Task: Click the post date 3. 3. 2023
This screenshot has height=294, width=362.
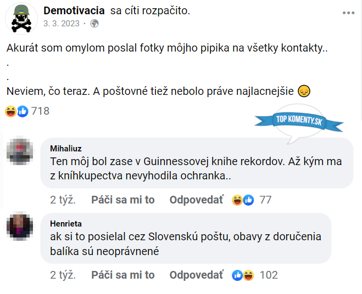Action: point(61,24)
